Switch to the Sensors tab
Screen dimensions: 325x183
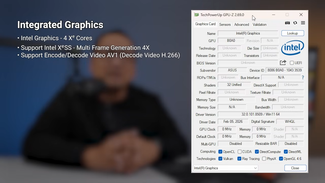click(x=225, y=25)
